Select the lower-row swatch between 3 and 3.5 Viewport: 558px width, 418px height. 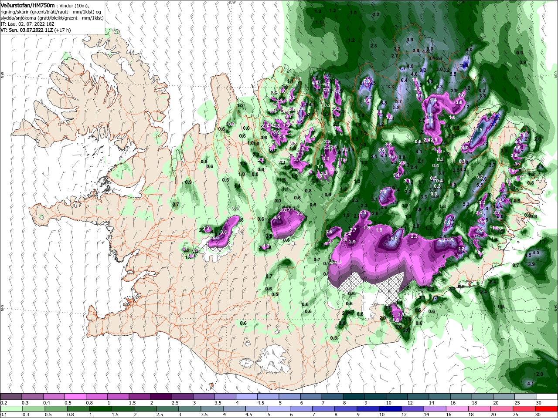pyautogui.click(x=190, y=409)
